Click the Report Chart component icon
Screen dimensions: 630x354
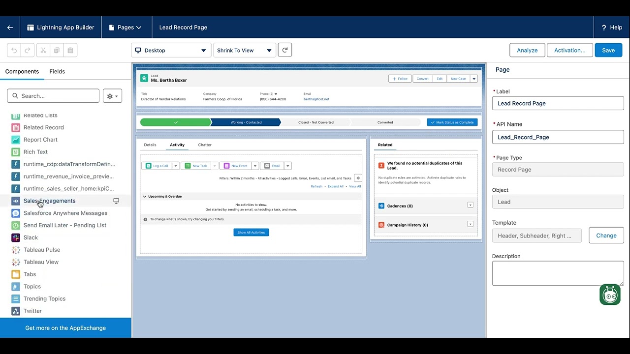(x=16, y=140)
